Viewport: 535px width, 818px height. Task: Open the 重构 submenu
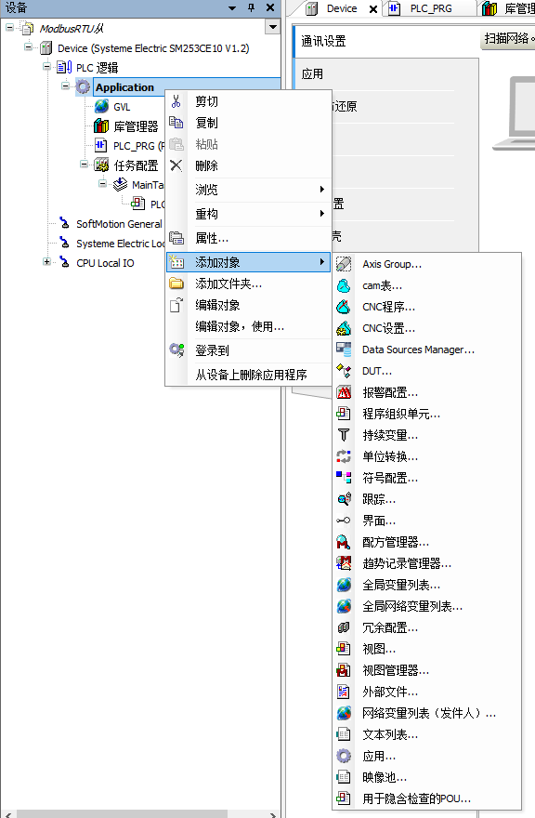click(x=248, y=214)
